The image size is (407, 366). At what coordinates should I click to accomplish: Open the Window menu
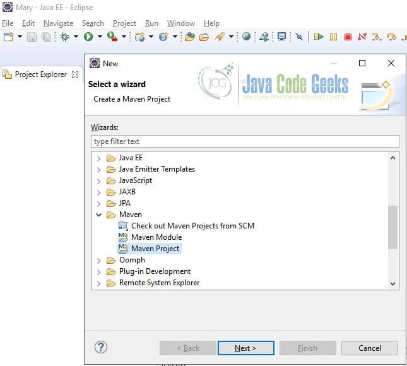point(181,23)
